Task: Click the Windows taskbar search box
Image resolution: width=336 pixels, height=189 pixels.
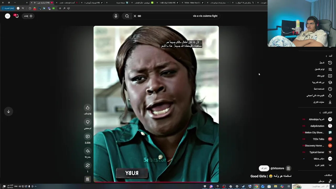Action: coord(311,186)
